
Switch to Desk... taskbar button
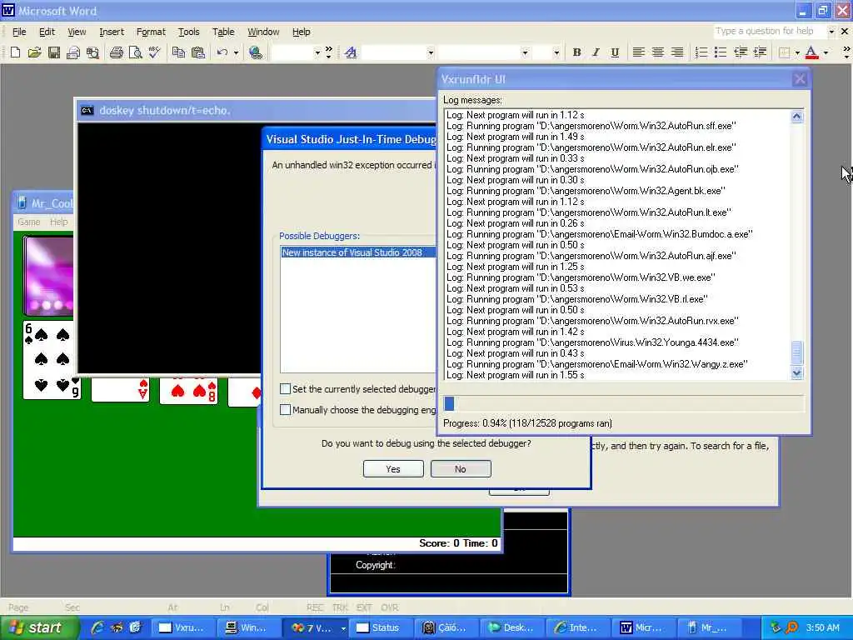tap(511, 627)
